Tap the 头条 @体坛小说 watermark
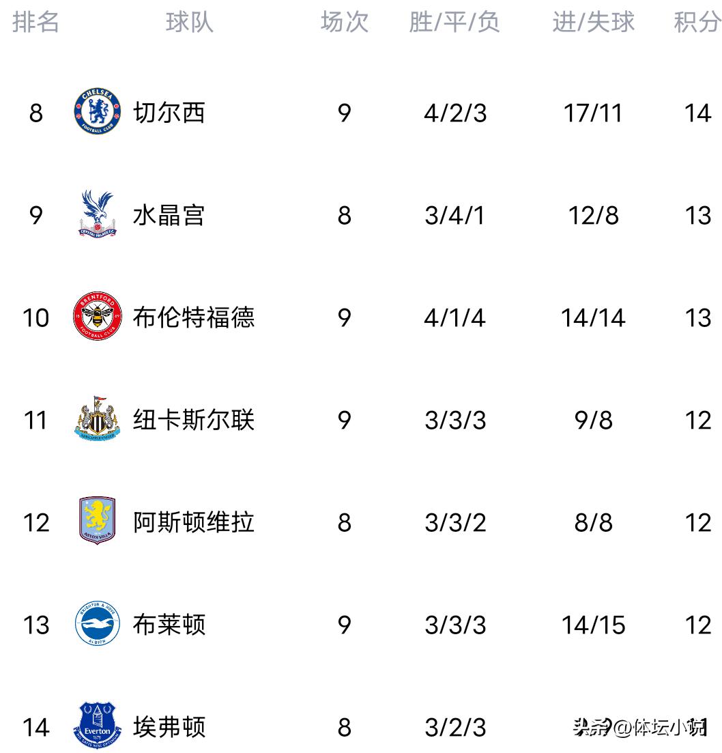Image resolution: width=722 pixels, height=753 pixels. tap(638, 728)
